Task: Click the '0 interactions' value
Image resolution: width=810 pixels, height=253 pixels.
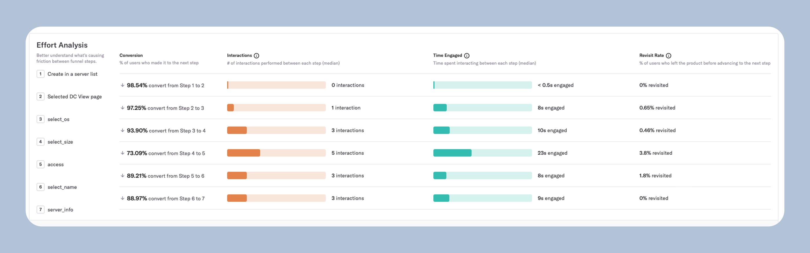Action: pyautogui.click(x=348, y=85)
